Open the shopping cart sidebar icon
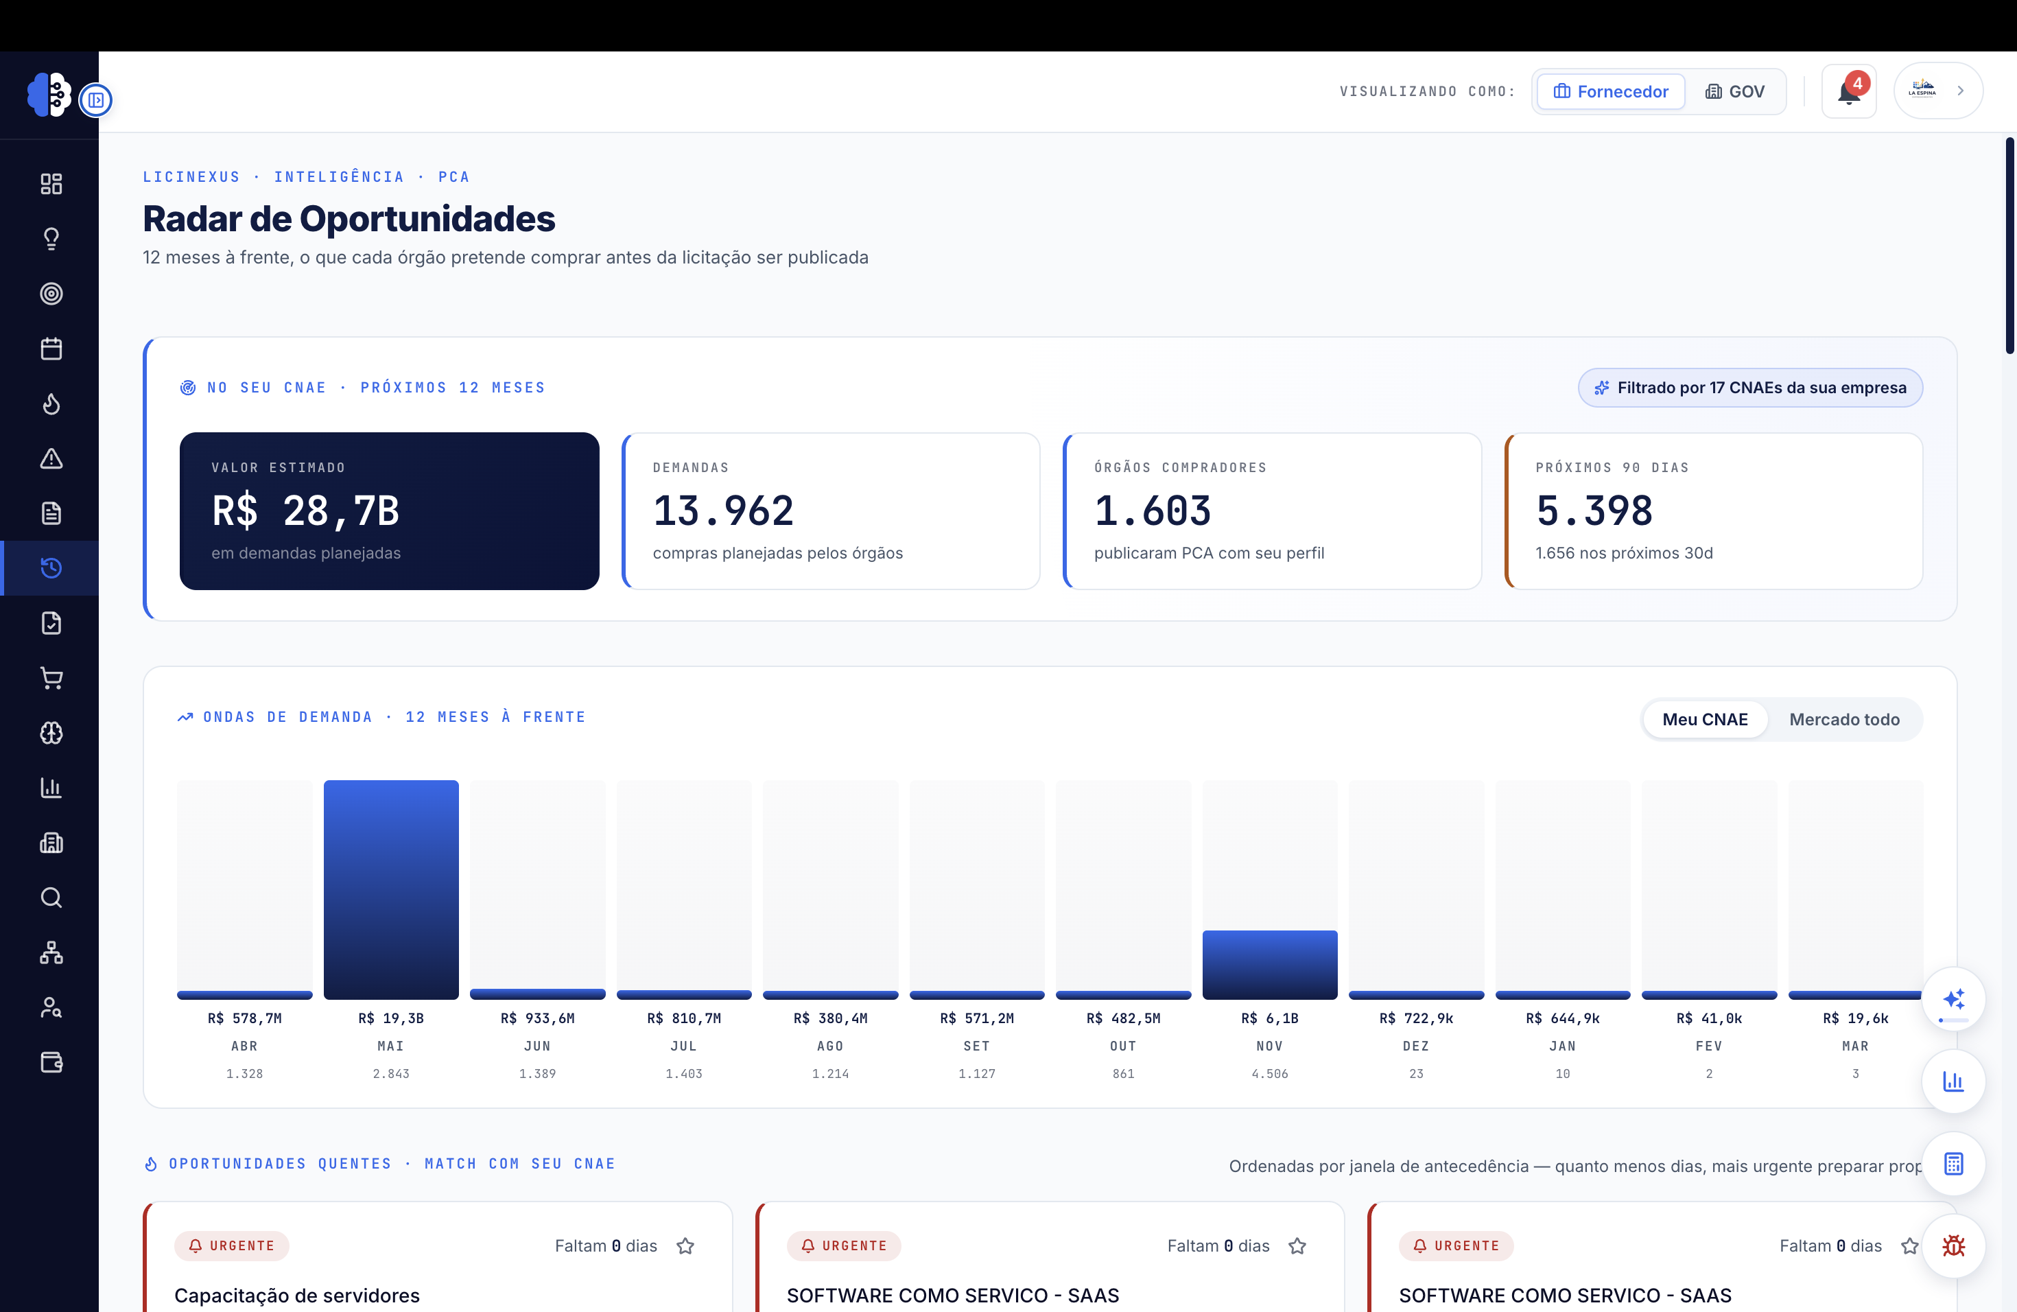 click(51, 678)
